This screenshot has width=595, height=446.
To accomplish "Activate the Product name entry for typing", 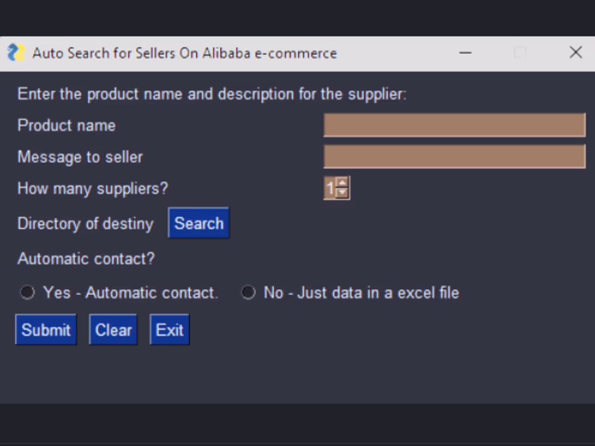I will [x=454, y=125].
